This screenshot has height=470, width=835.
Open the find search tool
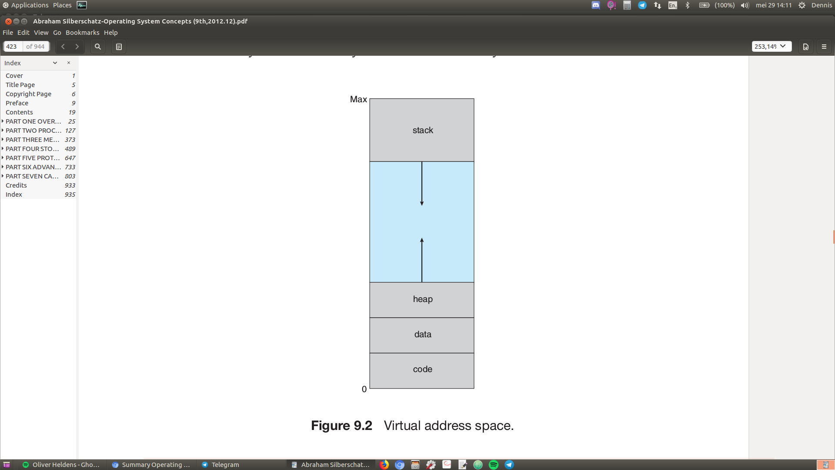tap(98, 47)
